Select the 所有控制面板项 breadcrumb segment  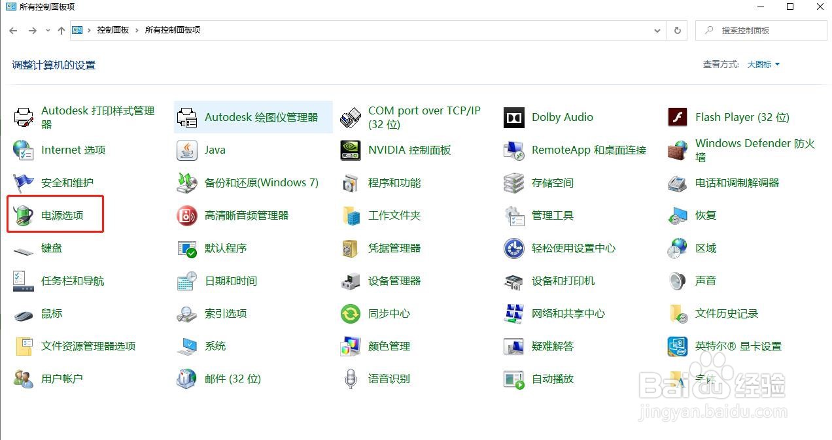pyautogui.click(x=173, y=30)
